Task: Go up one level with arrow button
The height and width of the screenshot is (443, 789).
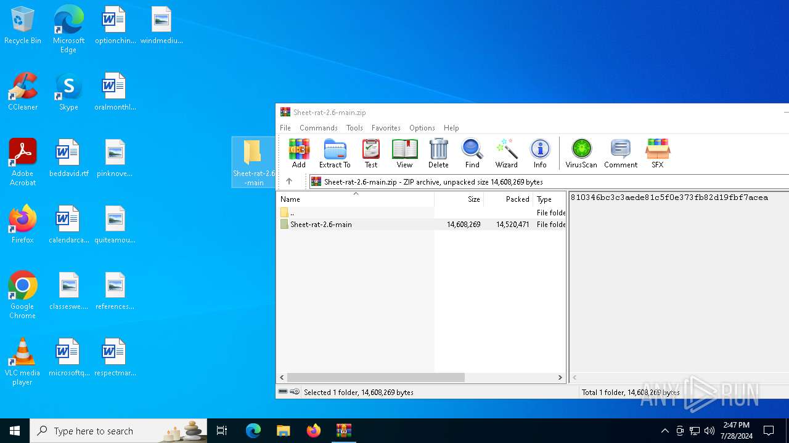Action: tap(289, 182)
